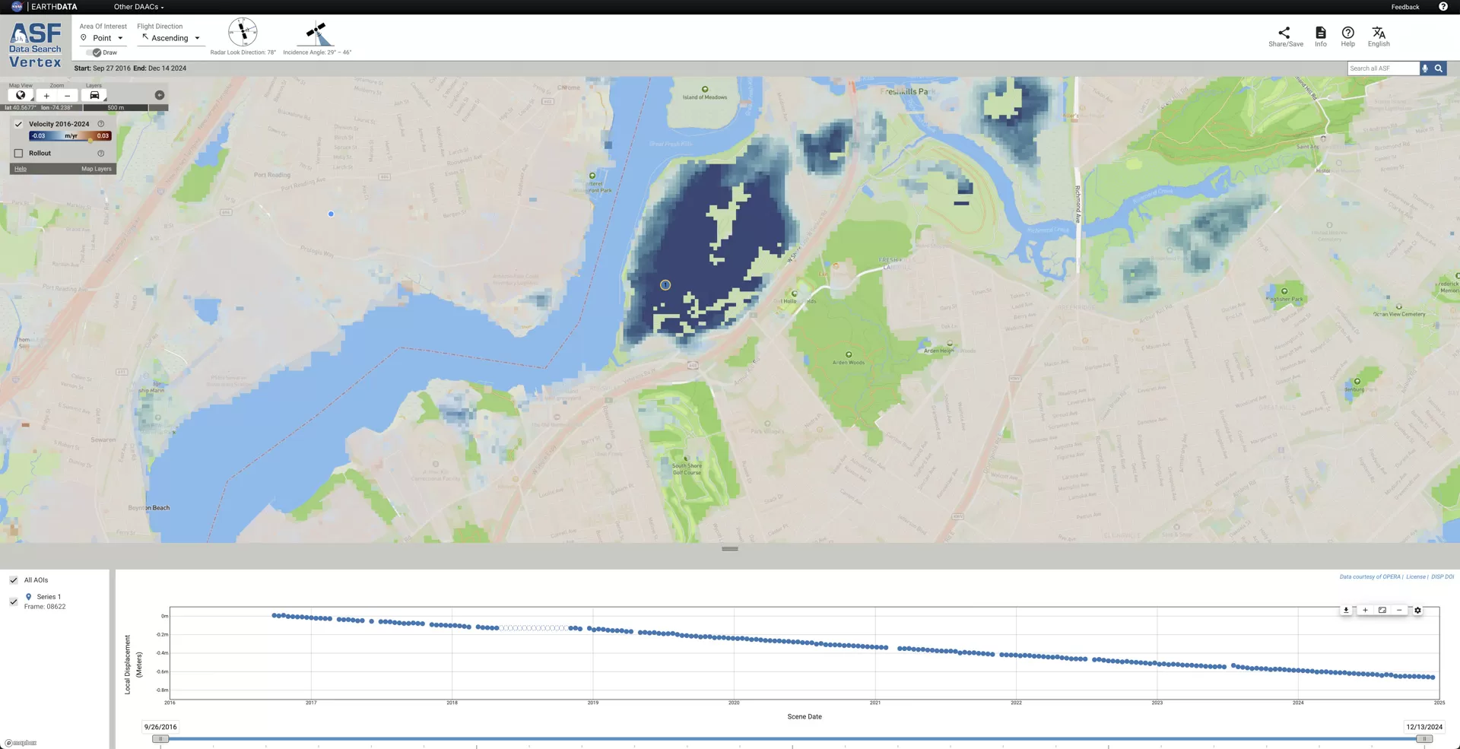1460x749 pixels.
Task: Click the voice search microphone icon
Action: coord(1424,68)
